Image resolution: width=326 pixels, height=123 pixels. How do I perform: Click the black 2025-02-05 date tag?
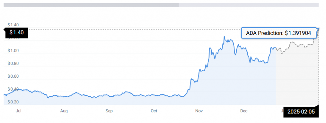click(301, 112)
